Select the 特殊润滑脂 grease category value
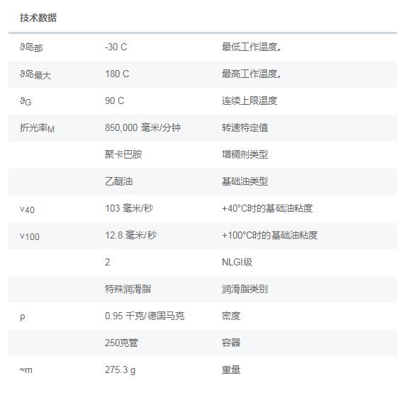 (128, 289)
